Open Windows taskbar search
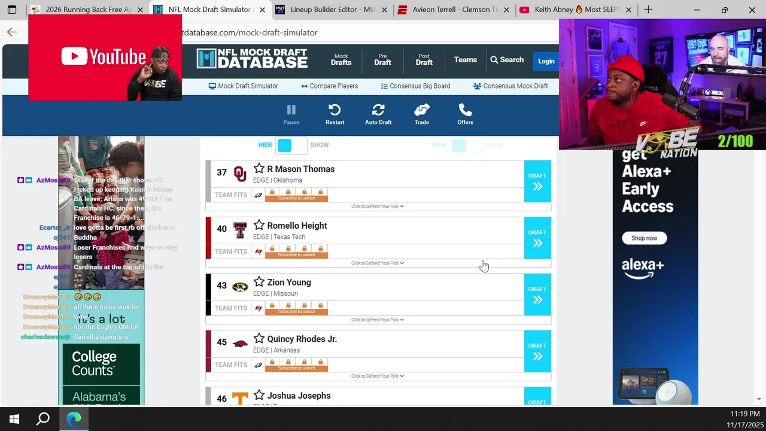This screenshot has width=766, height=431. click(43, 419)
